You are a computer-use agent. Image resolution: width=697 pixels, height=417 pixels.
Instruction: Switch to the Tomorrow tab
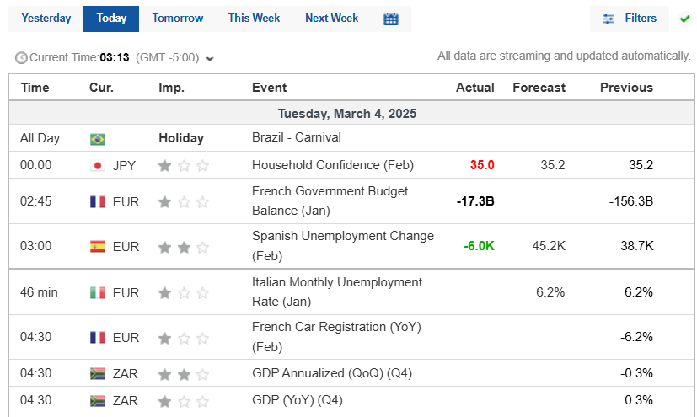click(177, 19)
